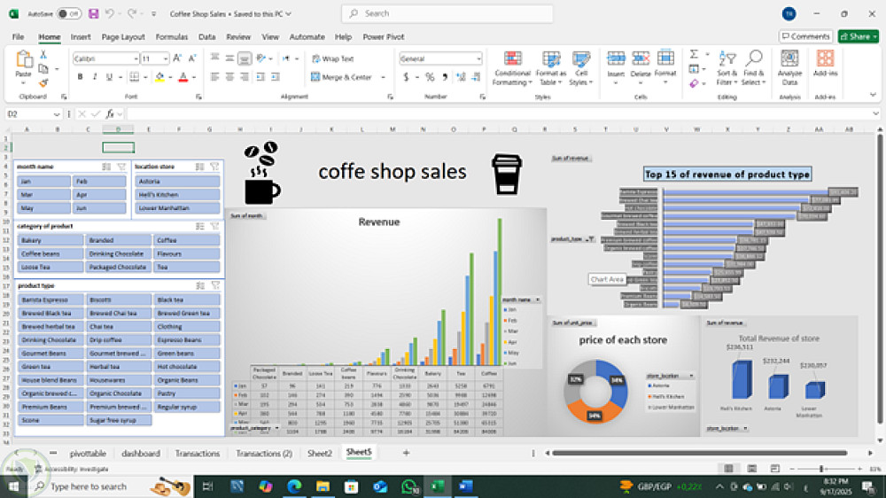Expand the General number format dropdown

point(478,58)
